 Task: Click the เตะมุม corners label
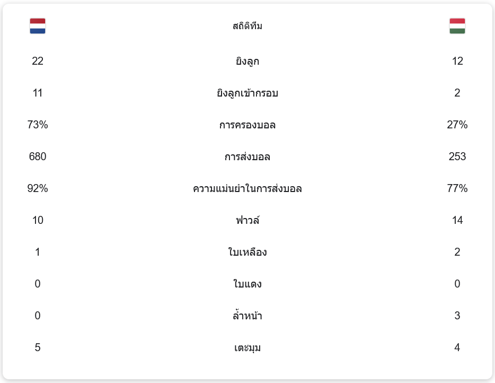[247, 348]
